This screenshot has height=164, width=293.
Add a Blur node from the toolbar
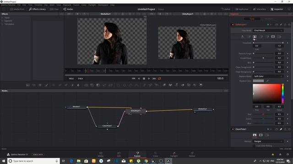pyautogui.click(x=78, y=85)
